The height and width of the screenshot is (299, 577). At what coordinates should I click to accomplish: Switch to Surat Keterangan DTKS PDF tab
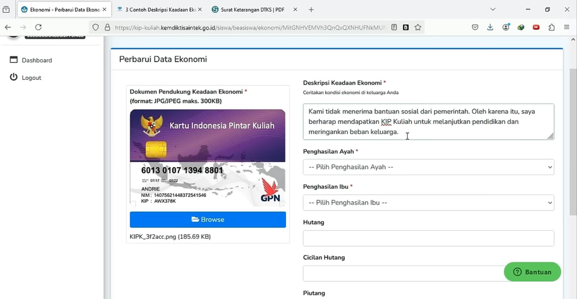255,10
